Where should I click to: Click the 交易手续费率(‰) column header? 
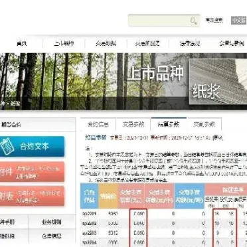tap(131, 196)
